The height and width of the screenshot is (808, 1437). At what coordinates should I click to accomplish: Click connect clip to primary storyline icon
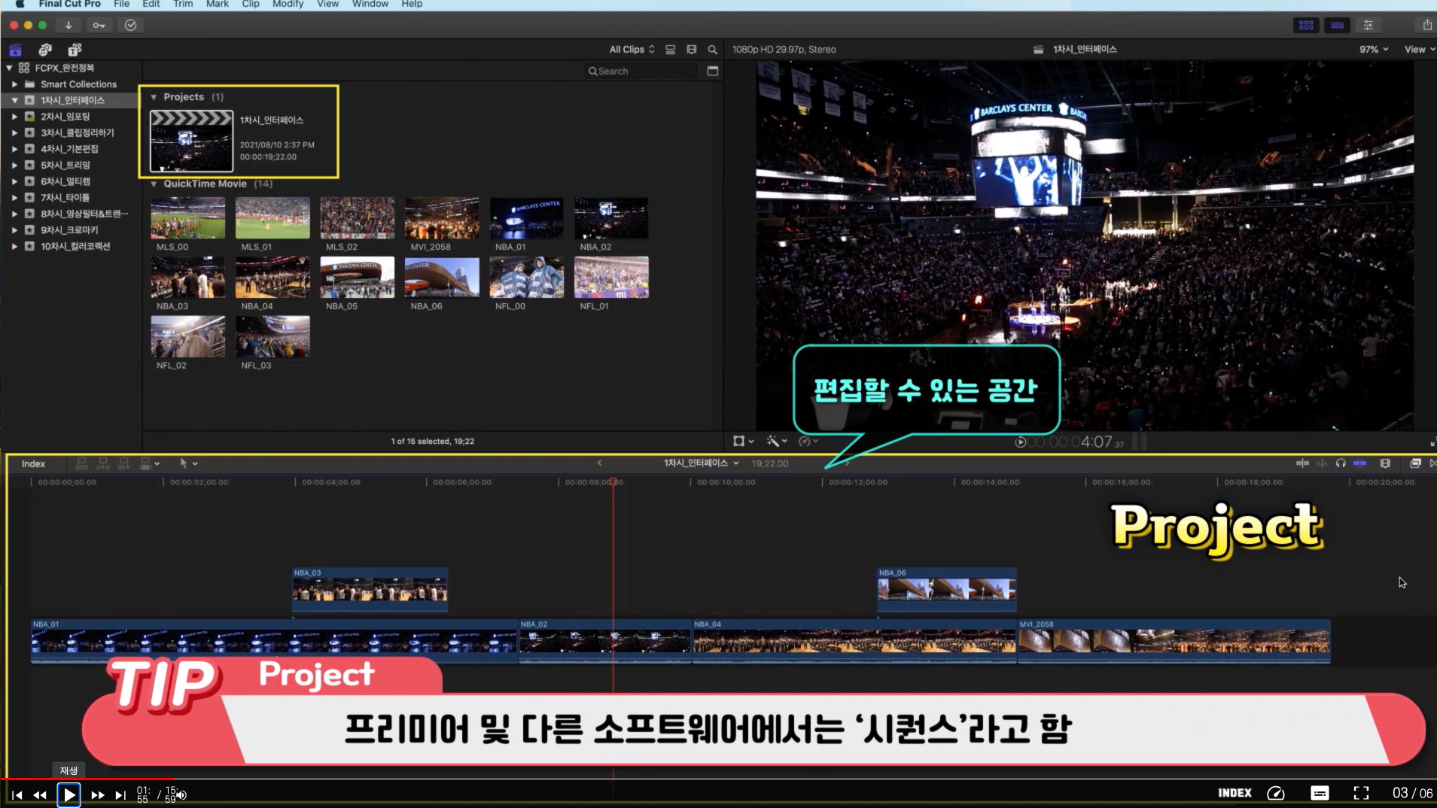[x=81, y=463]
